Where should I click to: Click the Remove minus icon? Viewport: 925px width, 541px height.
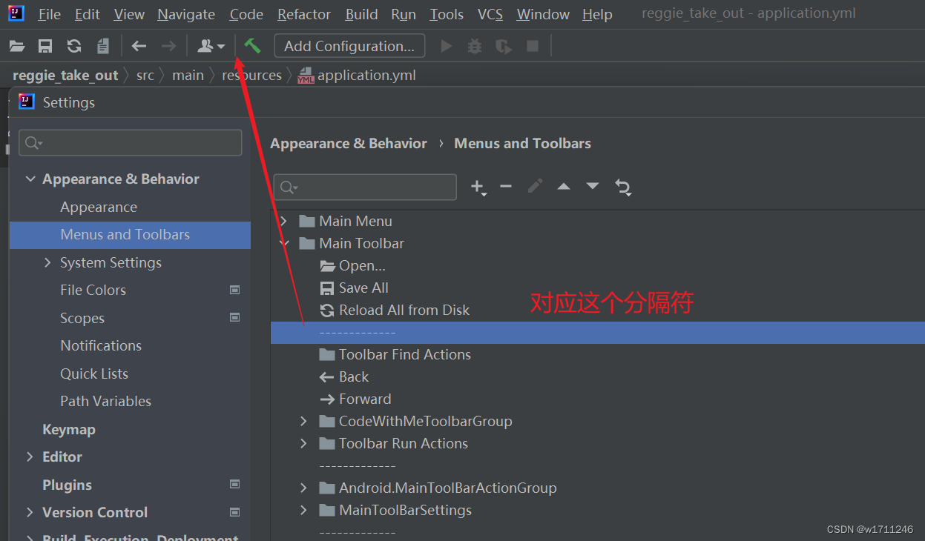click(506, 187)
